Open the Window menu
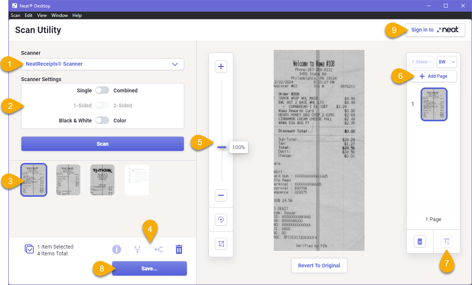 click(x=60, y=15)
